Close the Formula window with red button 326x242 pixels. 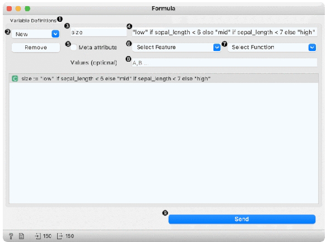[x=9, y=8]
